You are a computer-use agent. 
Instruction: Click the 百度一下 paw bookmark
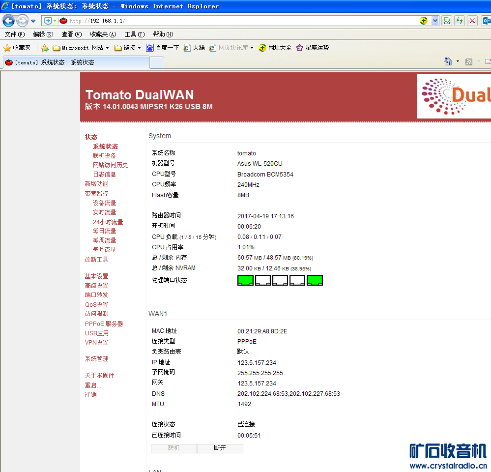click(163, 48)
